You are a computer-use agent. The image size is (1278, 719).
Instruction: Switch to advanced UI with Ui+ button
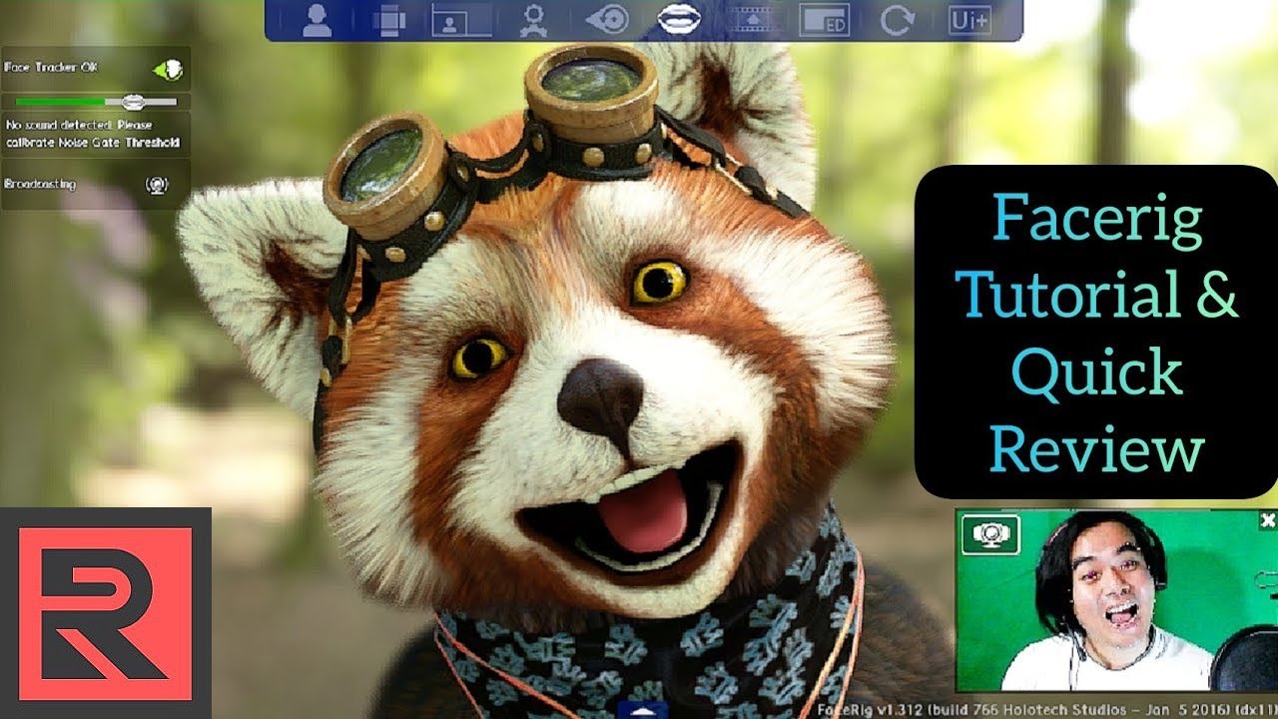pos(969,20)
